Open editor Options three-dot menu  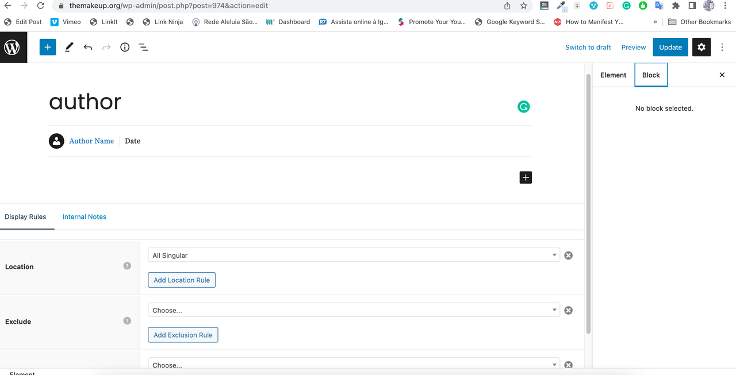(722, 47)
